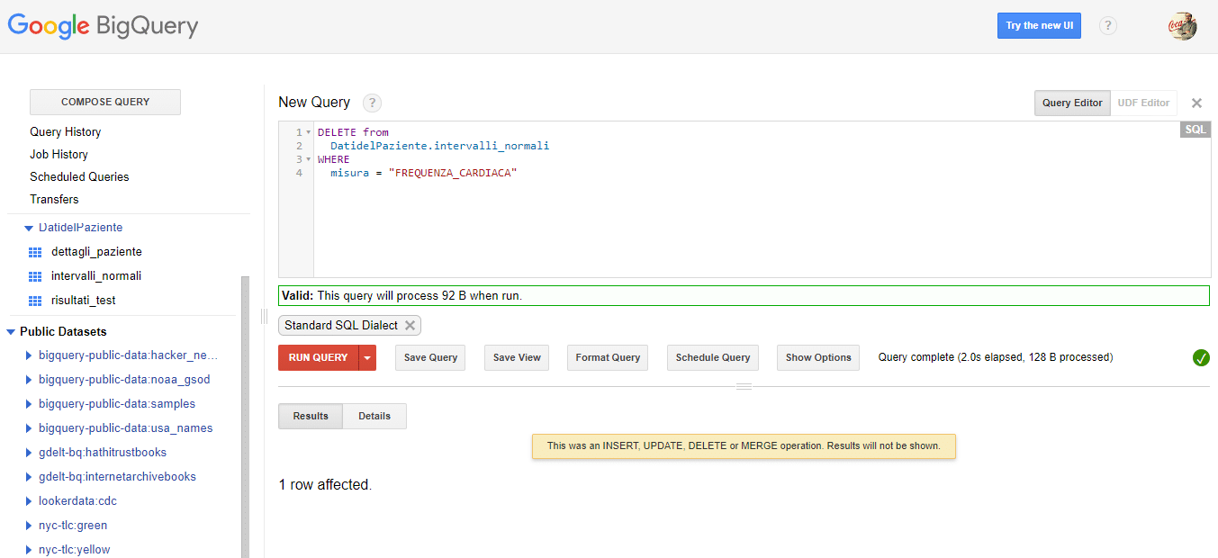
Task: Open bigquery-public-data:usa_names dataset link
Action: click(x=126, y=428)
